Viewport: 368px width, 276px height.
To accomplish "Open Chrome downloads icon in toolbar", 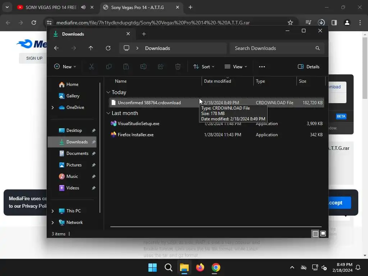I will pyautogui.click(x=321, y=23).
